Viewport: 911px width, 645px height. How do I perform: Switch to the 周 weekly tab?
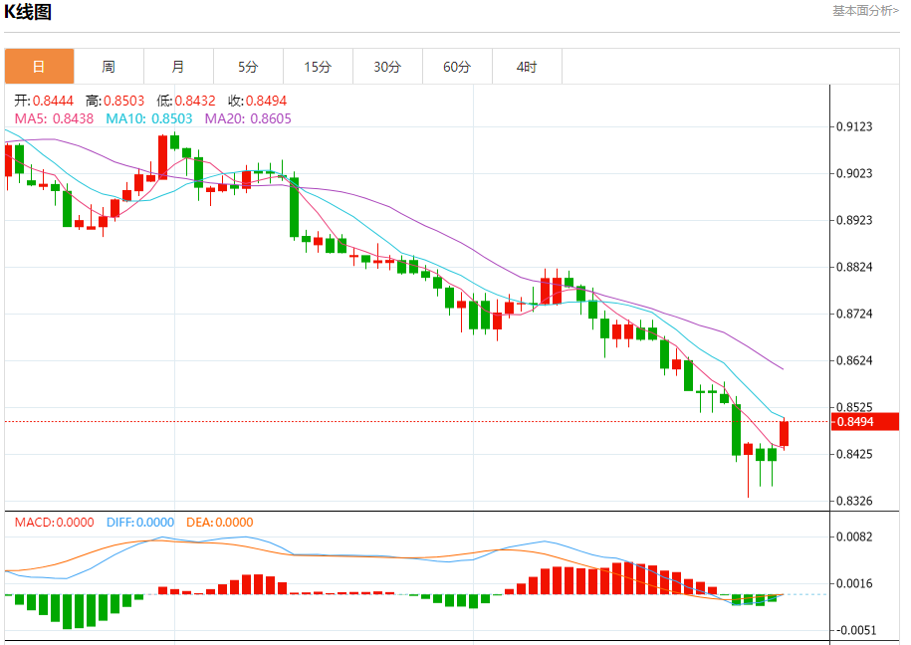click(109, 67)
